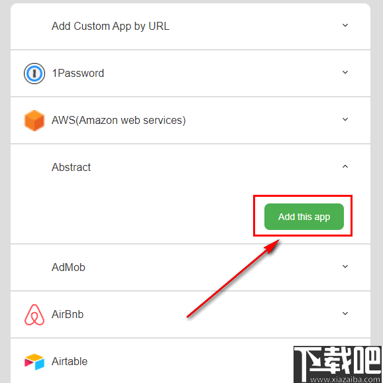Expand the 1Password chevron arrow
The height and width of the screenshot is (383, 383).
click(x=345, y=72)
